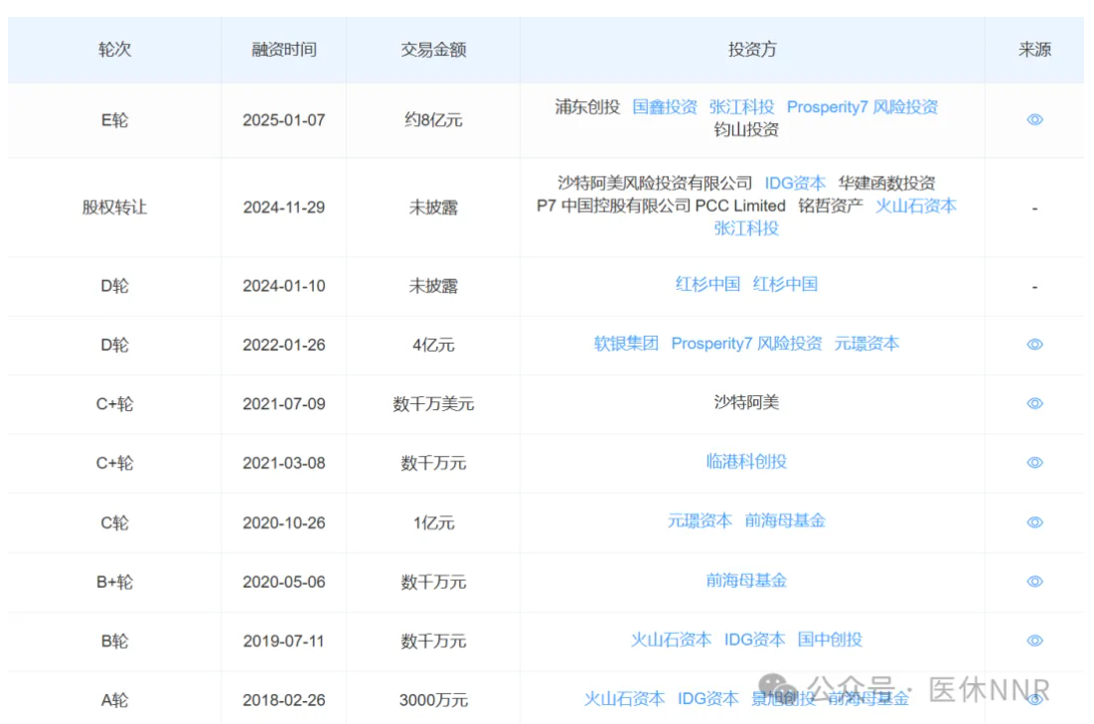This screenshot has width=1094, height=724.
Task: Click the 轮次 column header
Action: point(114,50)
